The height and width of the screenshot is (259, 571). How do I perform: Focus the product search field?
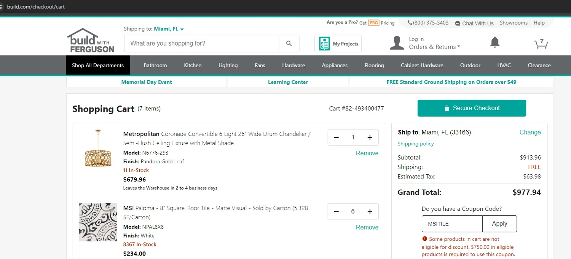tap(202, 44)
